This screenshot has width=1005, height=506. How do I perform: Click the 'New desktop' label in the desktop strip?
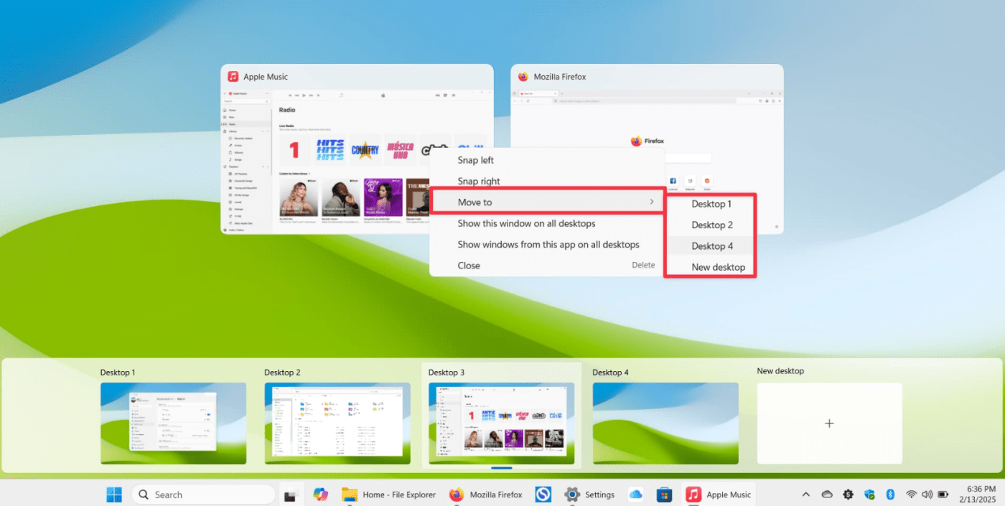point(780,371)
